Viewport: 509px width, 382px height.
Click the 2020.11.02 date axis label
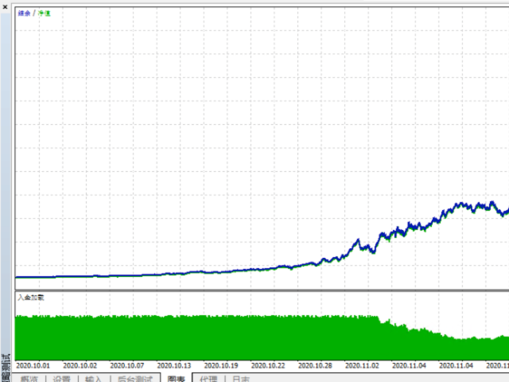coord(363,365)
